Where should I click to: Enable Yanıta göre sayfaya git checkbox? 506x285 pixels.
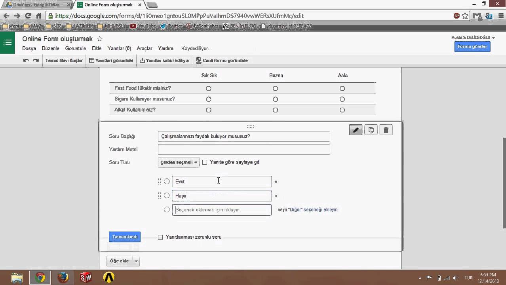click(x=205, y=162)
